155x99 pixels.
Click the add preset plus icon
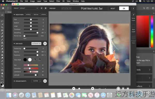(42, 8)
